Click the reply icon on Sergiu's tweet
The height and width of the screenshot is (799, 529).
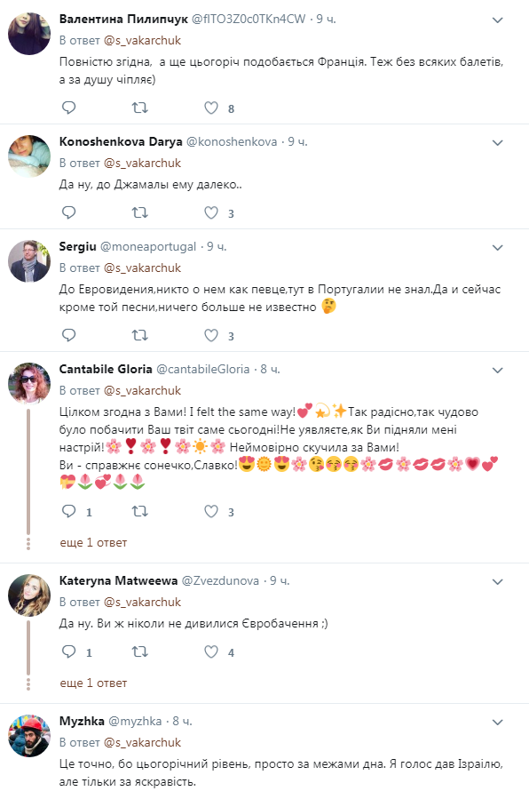[x=67, y=335]
